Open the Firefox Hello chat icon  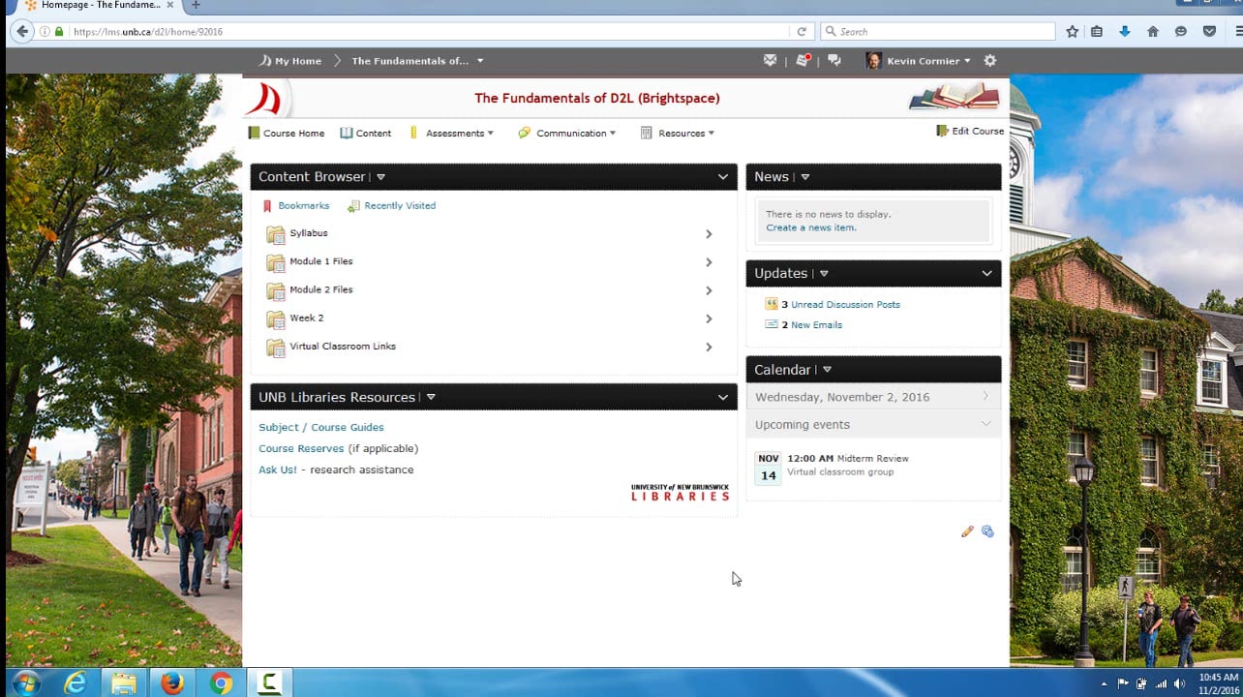point(1181,32)
